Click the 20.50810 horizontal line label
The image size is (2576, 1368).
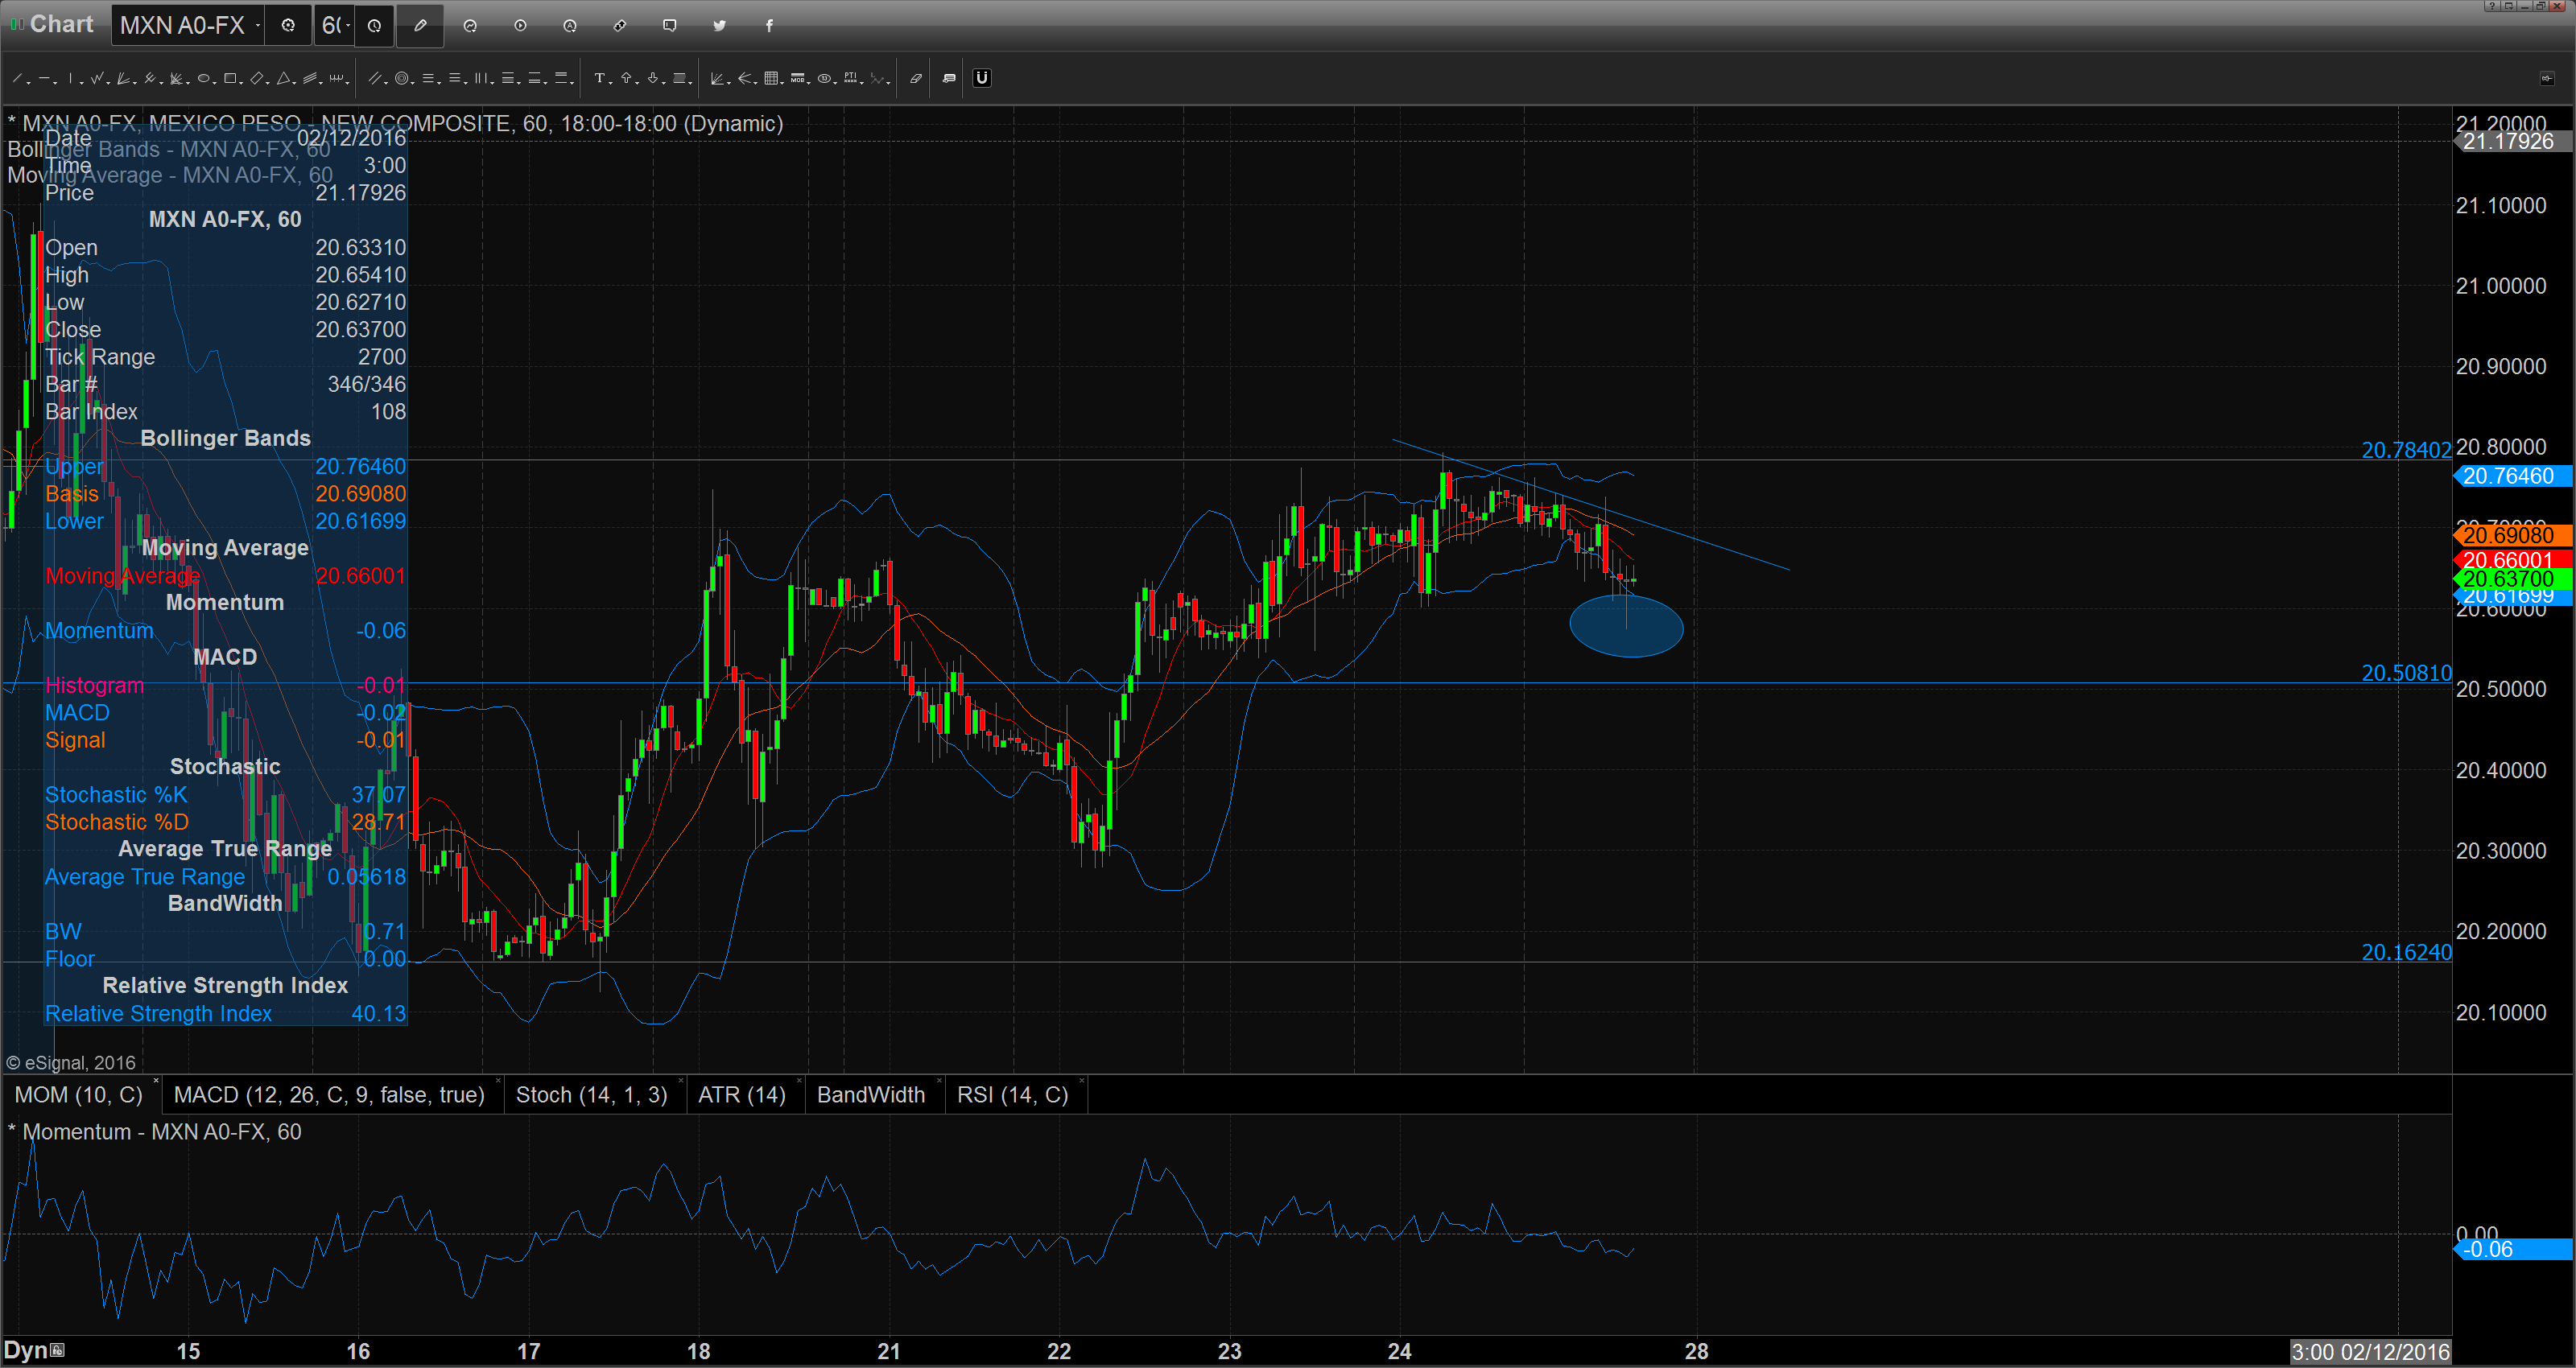pyautogui.click(x=2406, y=673)
